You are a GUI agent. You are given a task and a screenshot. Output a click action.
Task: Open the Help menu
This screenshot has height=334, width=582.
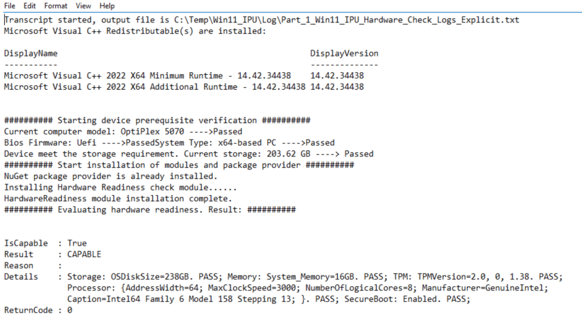coord(107,5)
